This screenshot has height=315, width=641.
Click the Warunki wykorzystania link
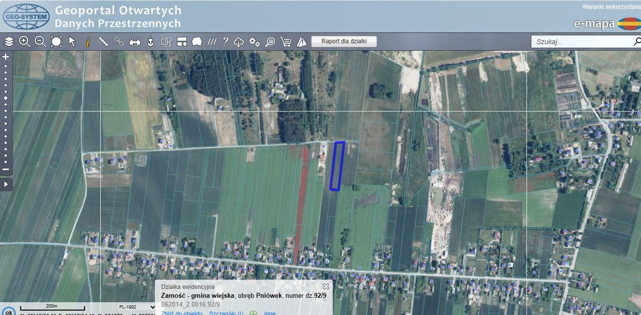(x=611, y=7)
